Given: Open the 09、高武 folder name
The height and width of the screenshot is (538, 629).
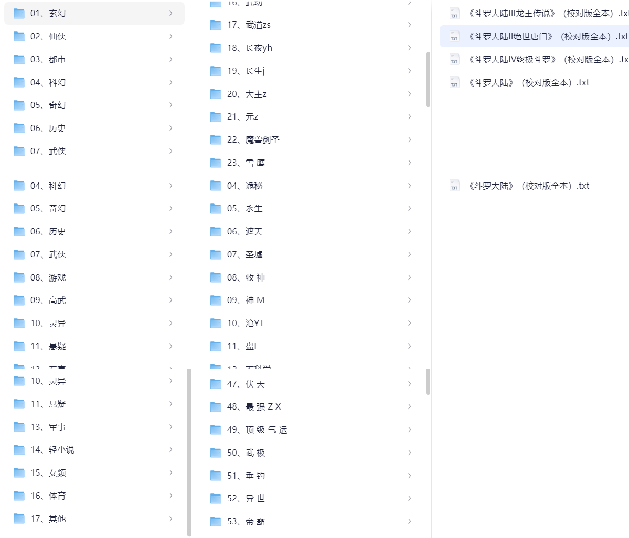Looking at the screenshot, I should click(48, 300).
